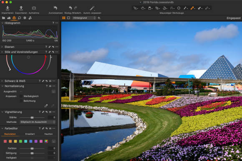Screen dimensions: 242x161
Task: Click the Eingepasst zoom label
Action: 234,18
